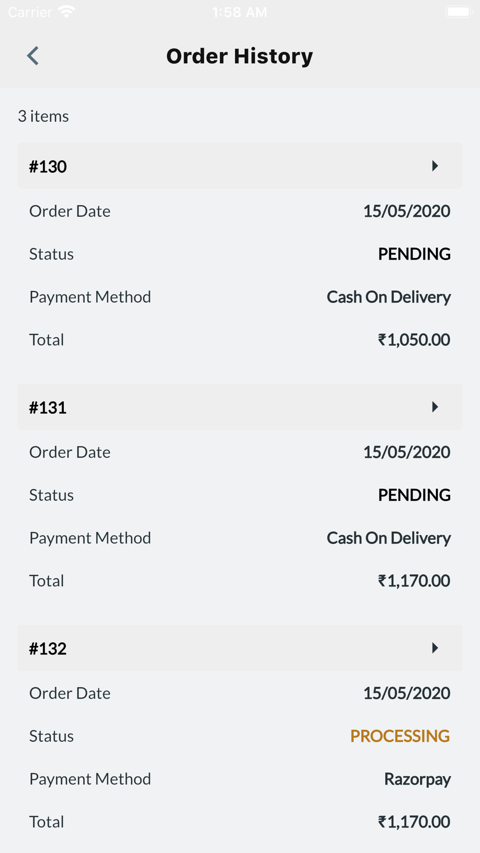Expand order #130 with its arrow
The width and height of the screenshot is (480, 853).
coord(435,166)
